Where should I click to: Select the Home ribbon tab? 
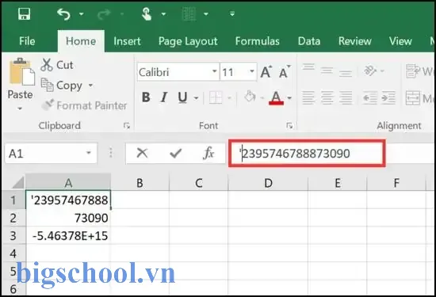pyautogui.click(x=81, y=41)
